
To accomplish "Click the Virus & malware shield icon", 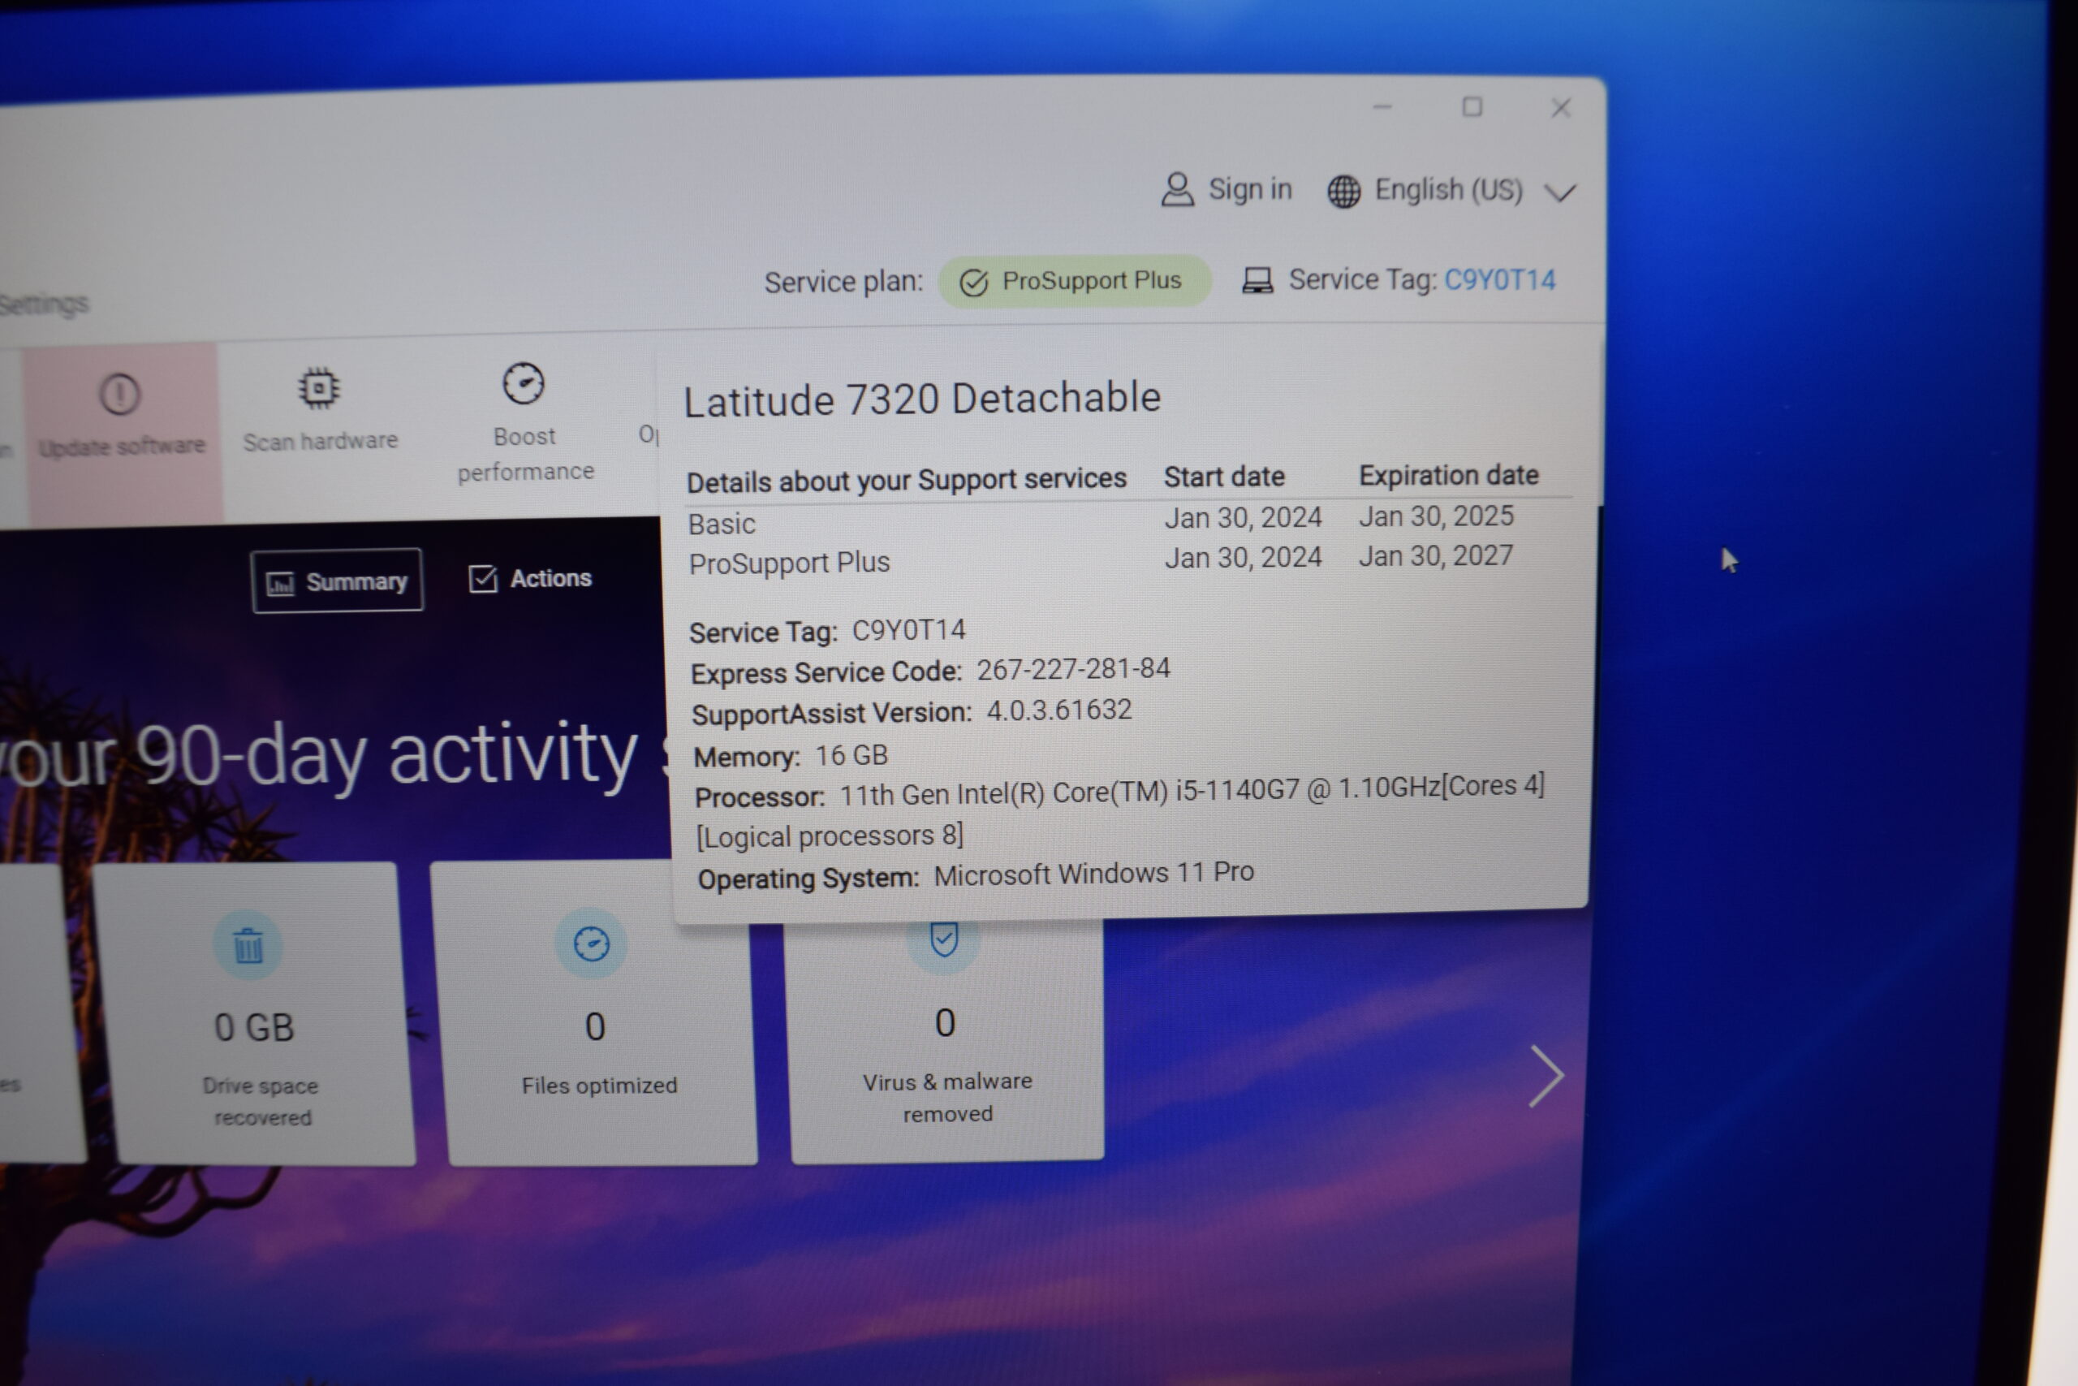I will 943,939.
